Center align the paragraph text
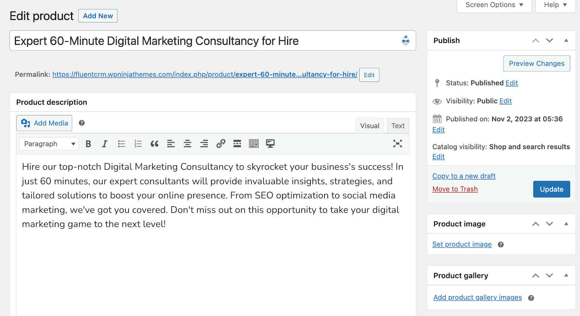Viewport: 580px width, 316px height. (x=187, y=144)
